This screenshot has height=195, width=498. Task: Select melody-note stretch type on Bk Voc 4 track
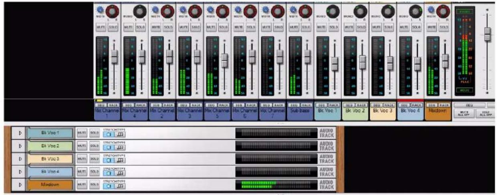pos(120,174)
